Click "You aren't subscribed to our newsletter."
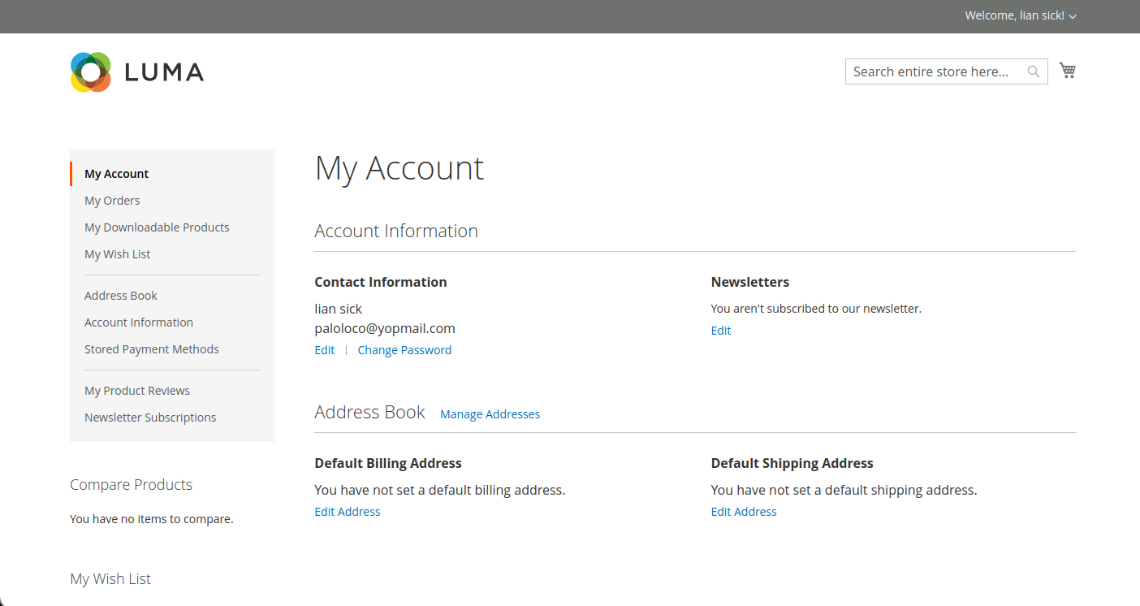1140x606 pixels. coord(816,309)
